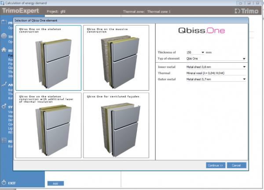Click the TrimoExpert title text

(21, 11)
